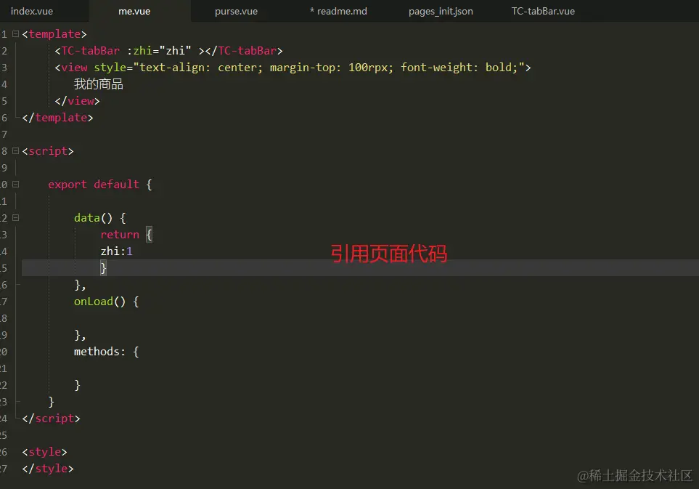699x489 pixels.
Task: Click the :zhi attribute on line 2
Action: point(139,51)
